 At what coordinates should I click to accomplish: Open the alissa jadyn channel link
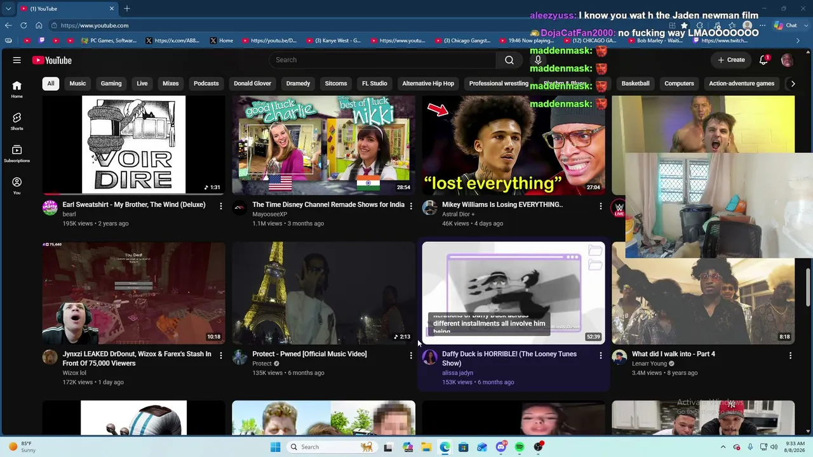tap(457, 373)
